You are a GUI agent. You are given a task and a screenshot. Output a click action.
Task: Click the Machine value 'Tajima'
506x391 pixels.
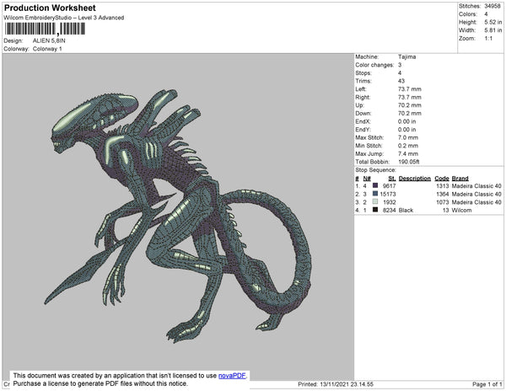[407, 56]
